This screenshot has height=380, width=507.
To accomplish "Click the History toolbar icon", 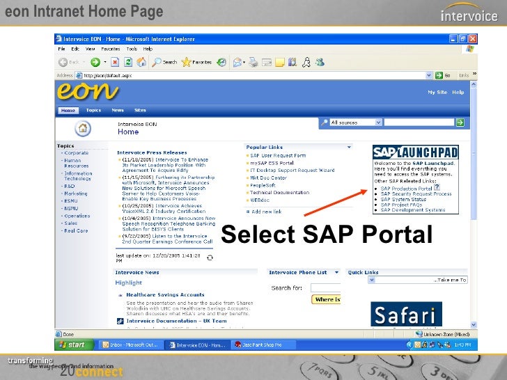I will click(221, 62).
